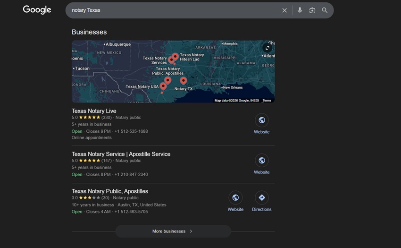Click the Businesses heading
This screenshot has width=401, height=248.
(x=89, y=32)
